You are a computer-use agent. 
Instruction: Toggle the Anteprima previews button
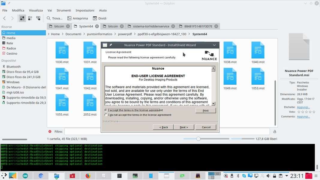(x=78, y=18)
